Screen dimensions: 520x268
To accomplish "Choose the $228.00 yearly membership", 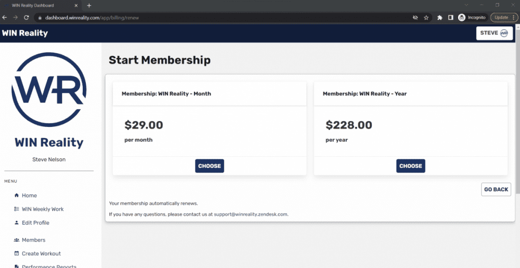I will pos(410,166).
